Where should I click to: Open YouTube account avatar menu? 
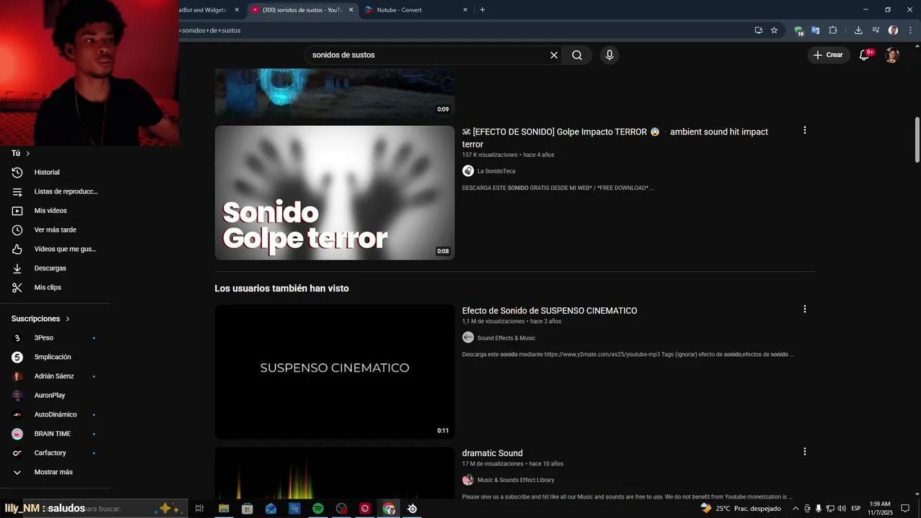tap(892, 55)
